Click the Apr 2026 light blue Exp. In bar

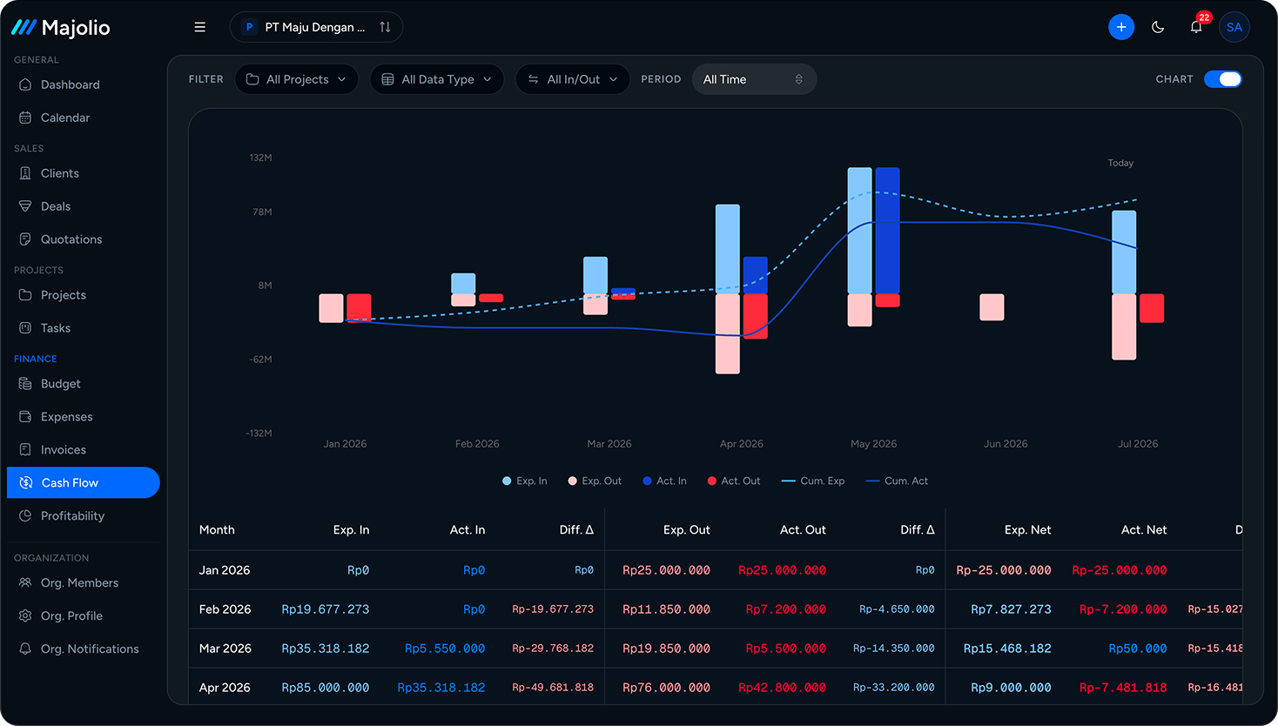coord(728,249)
